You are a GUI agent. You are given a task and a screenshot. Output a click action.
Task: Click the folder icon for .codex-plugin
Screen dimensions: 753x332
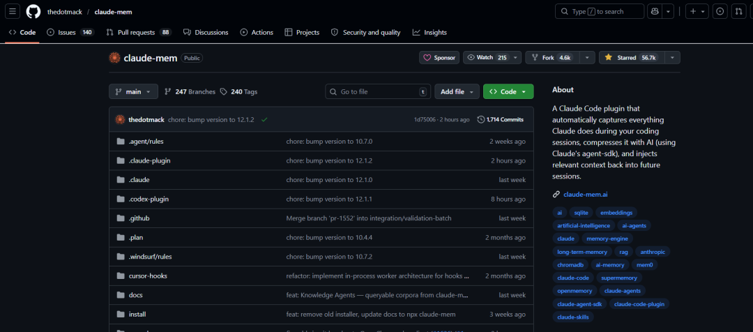(x=121, y=199)
